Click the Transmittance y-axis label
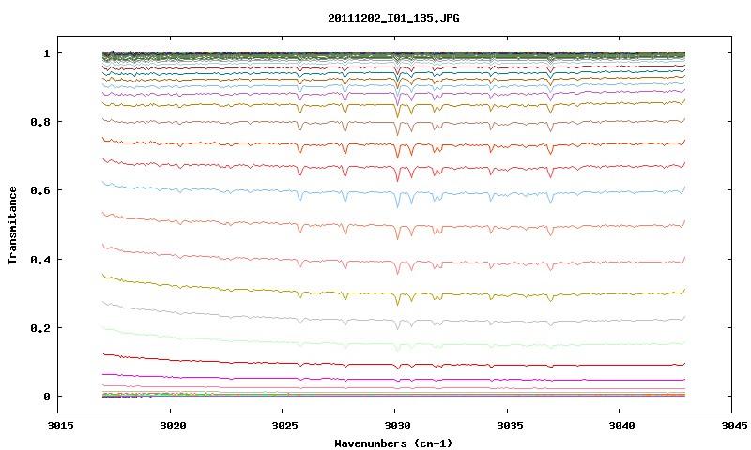Image resolution: width=751 pixels, height=450 pixels. (x=12, y=225)
